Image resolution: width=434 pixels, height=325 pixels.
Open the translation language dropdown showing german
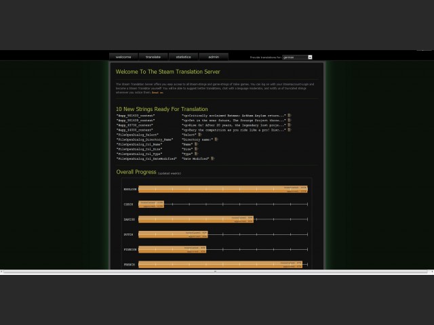pyautogui.click(x=297, y=57)
